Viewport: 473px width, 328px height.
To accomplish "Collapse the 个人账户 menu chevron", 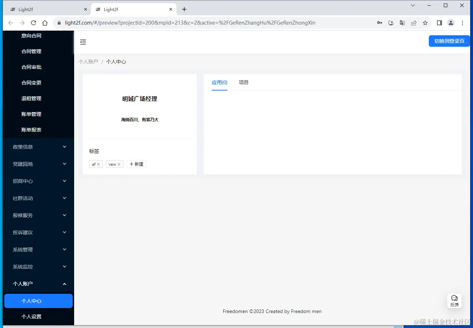I will pyautogui.click(x=65, y=284).
